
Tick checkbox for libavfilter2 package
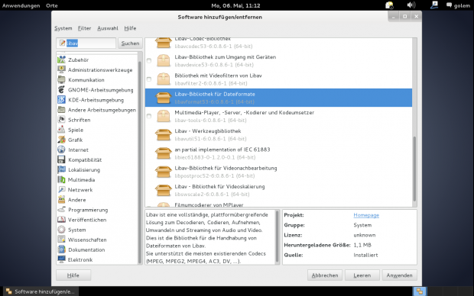coord(149,79)
